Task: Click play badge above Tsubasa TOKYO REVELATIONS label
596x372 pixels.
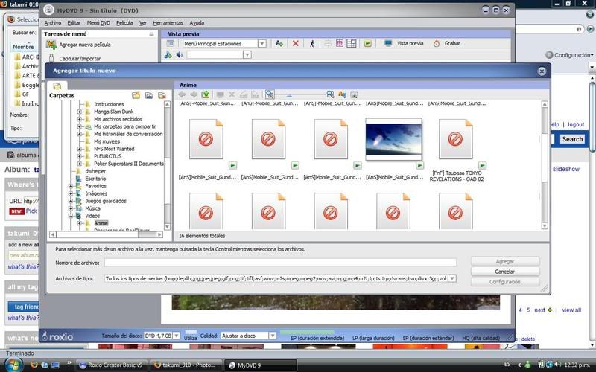Action: tap(482, 165)
